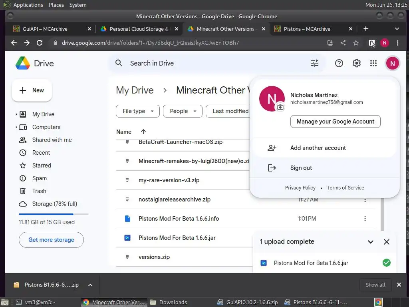Click the account avatar in Drive header
Screen dimensions: 409x307
click(392, 63)
